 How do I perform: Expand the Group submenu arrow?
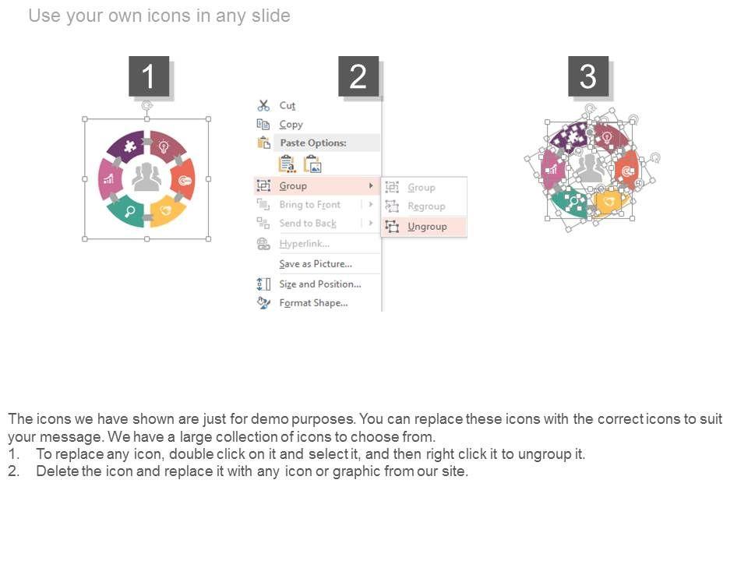(x=371, y=185)
